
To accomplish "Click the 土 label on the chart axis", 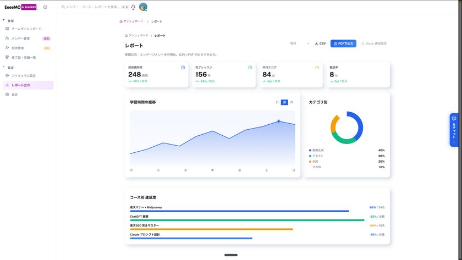I will pos(267,170).
